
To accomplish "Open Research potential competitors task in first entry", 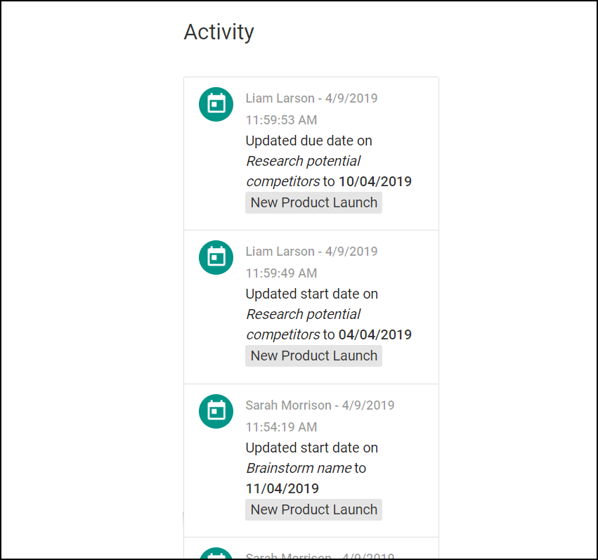I will tap(303, 171).
